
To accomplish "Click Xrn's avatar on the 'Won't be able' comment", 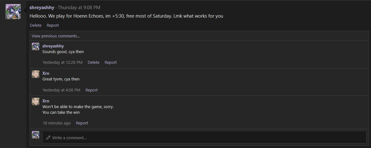I will tap(36, 101).
